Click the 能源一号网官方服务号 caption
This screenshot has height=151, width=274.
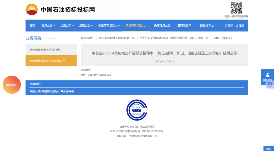coord(236,16)
